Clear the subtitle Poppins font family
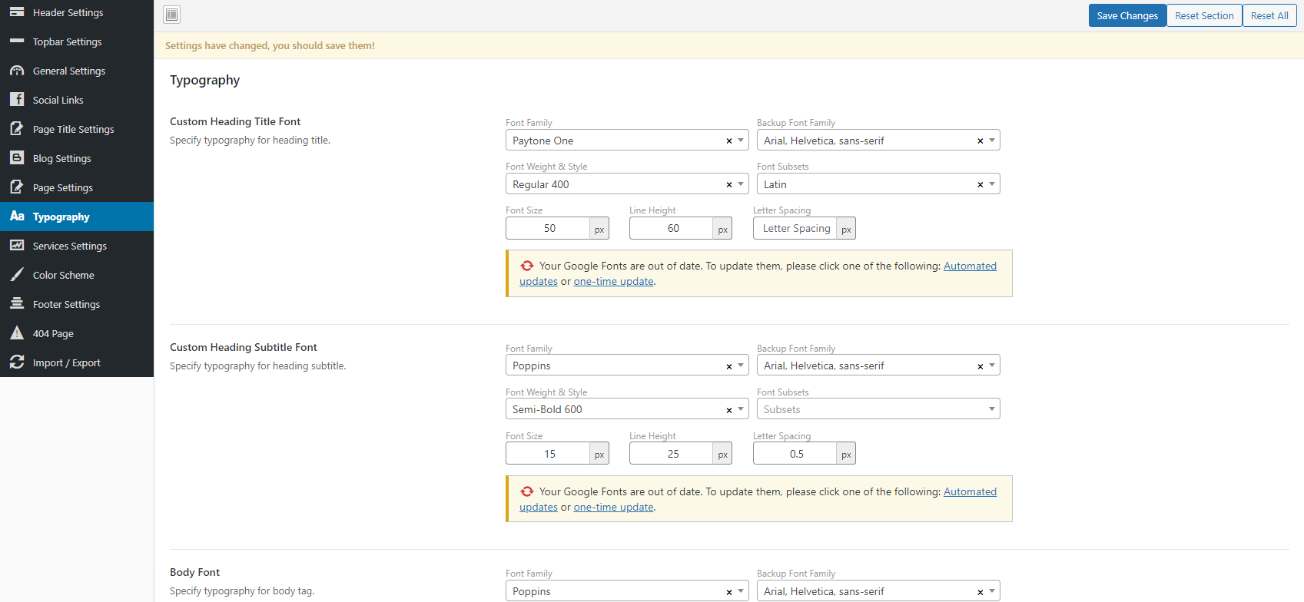Screen dimensions: 1304x602 [729, 367]
